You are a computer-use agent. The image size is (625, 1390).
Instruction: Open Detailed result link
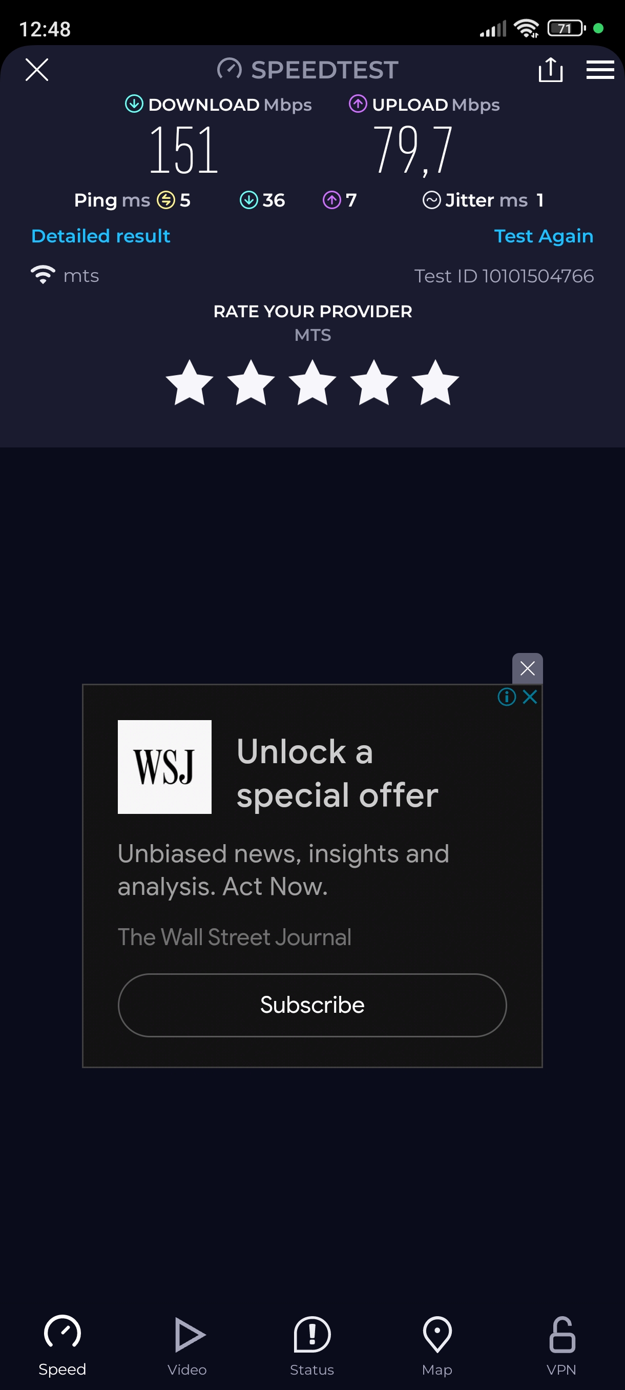click(x=101, y=236)
